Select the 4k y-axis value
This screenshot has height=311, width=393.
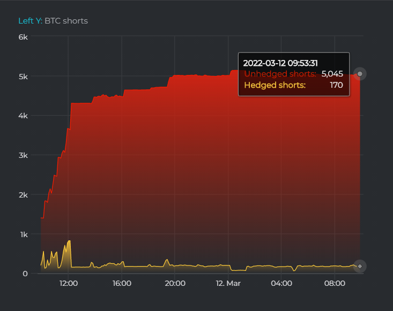pyautogui.click(x=23, y=116)
